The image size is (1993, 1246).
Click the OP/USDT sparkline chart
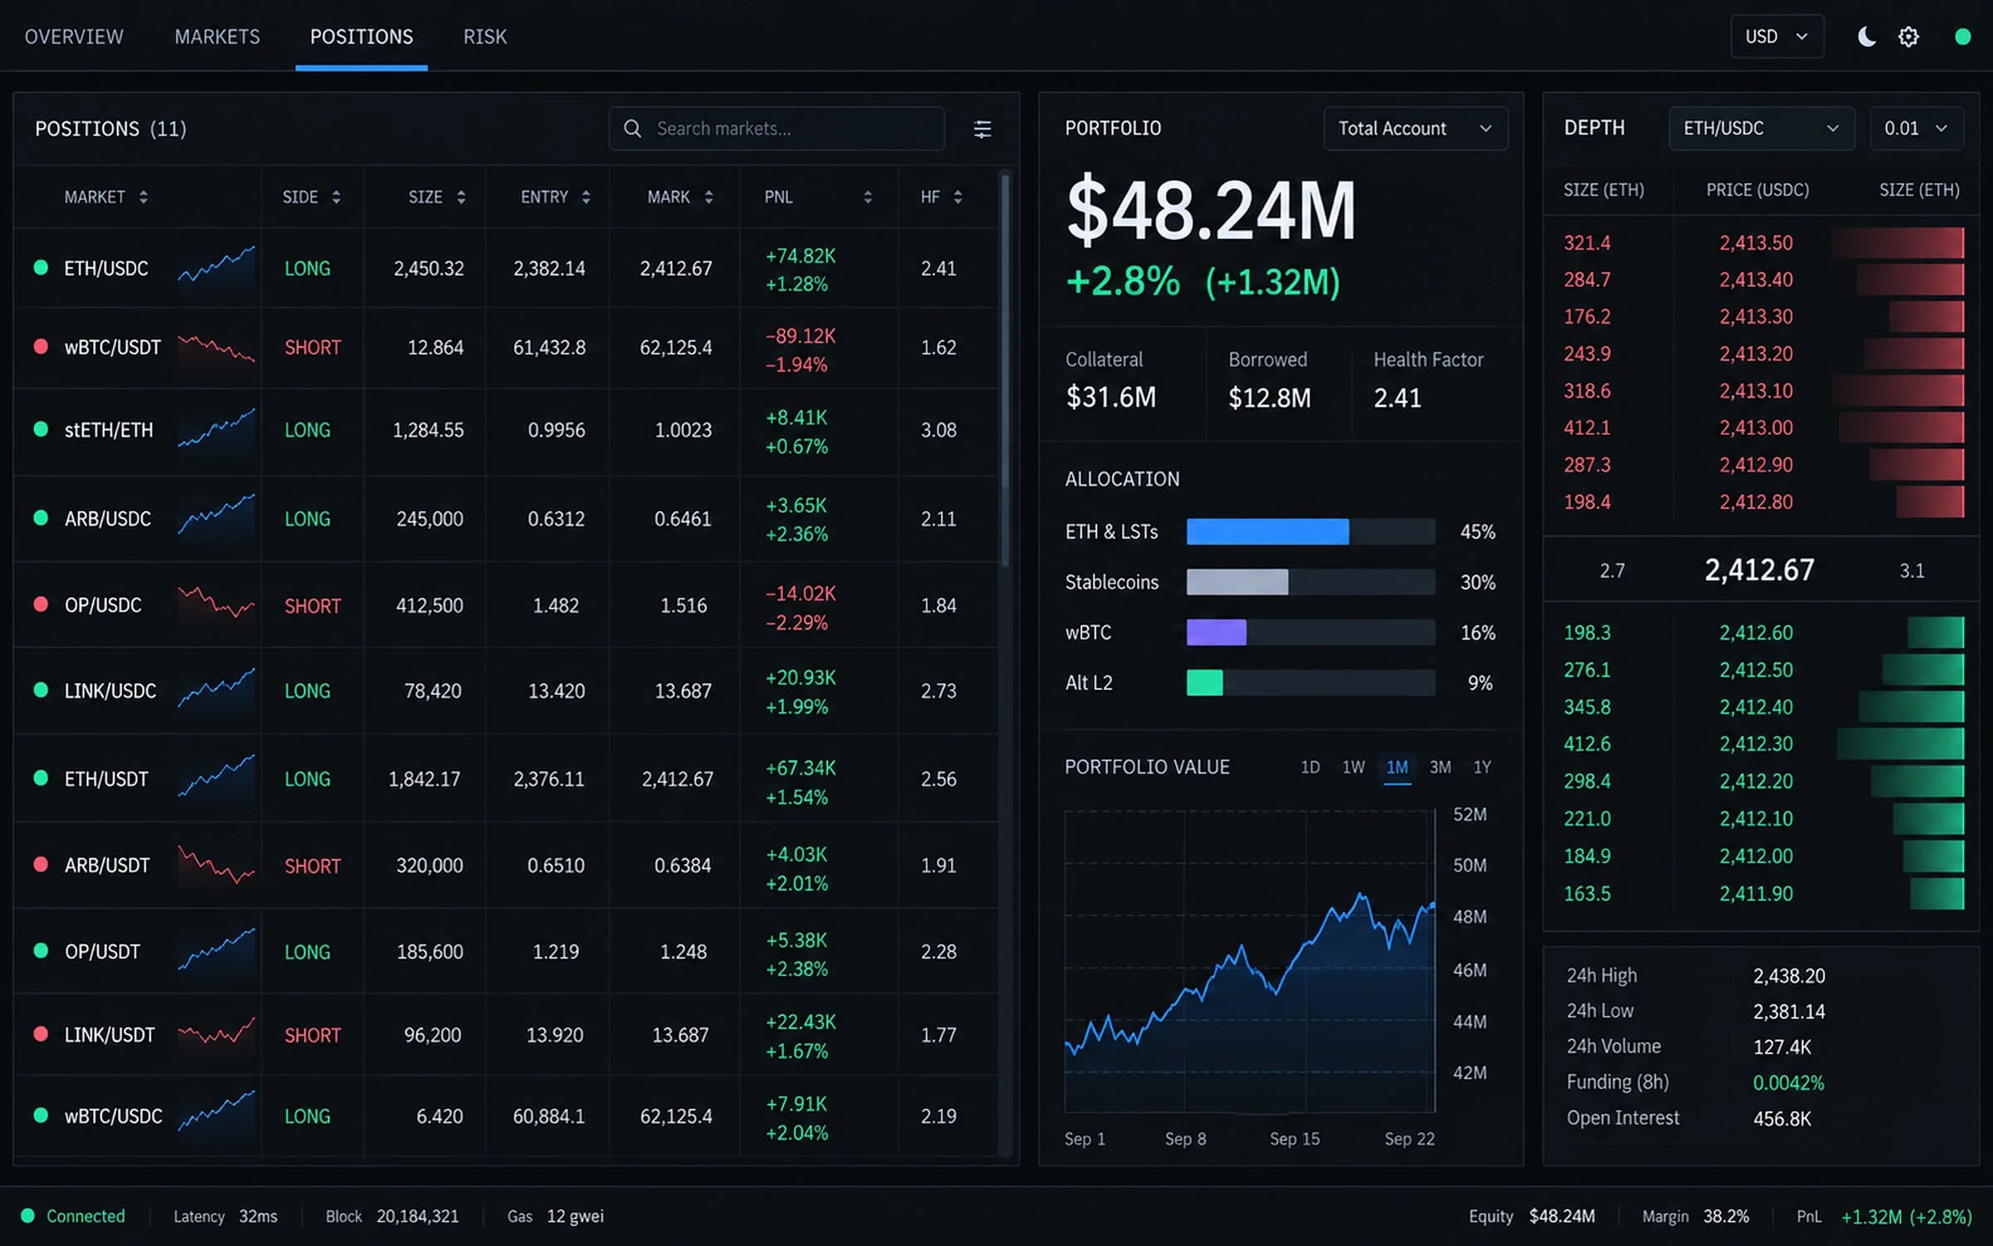click(x=216, y=949)
